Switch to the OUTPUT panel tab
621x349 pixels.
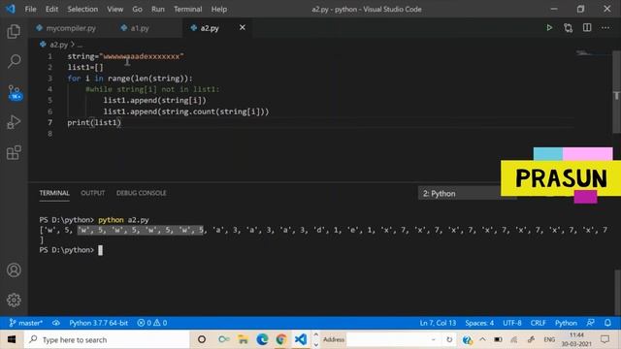93,193
